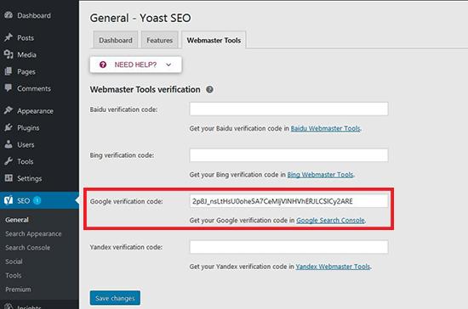The image size is (468, 309).
Task: Click the Posts pushpin icon
Action: pyautogui.click(x=9, y=37)
